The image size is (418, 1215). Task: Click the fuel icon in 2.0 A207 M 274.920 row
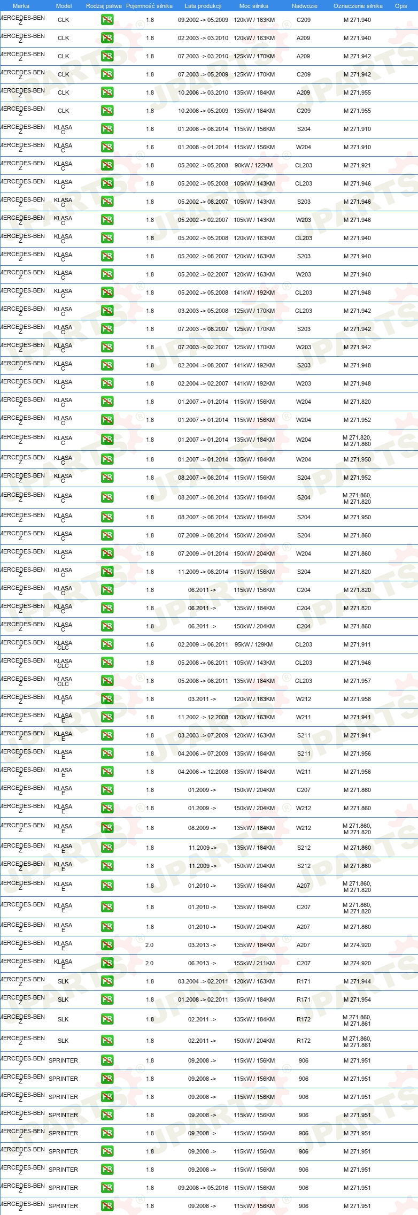pyautogui.click(x=107, y=945)
